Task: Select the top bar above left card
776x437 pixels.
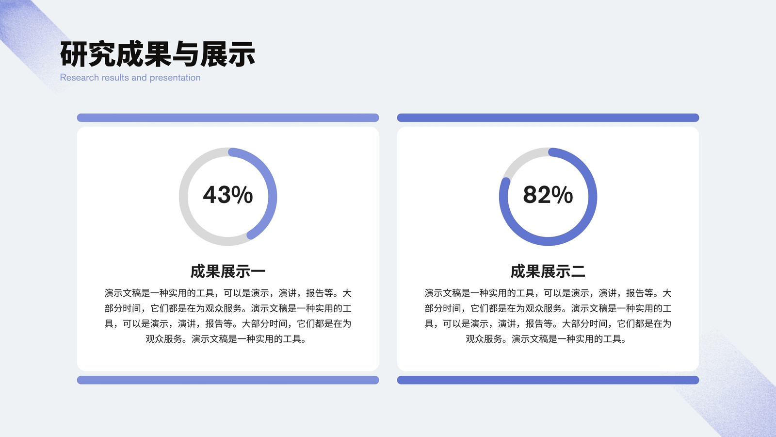Action: point(228,118)
